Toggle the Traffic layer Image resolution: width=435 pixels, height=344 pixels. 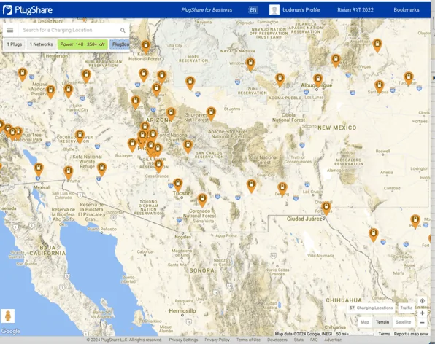[x=406, y=308]
